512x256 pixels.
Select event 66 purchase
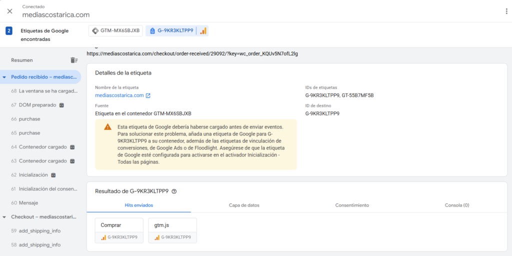pos(29,119)
